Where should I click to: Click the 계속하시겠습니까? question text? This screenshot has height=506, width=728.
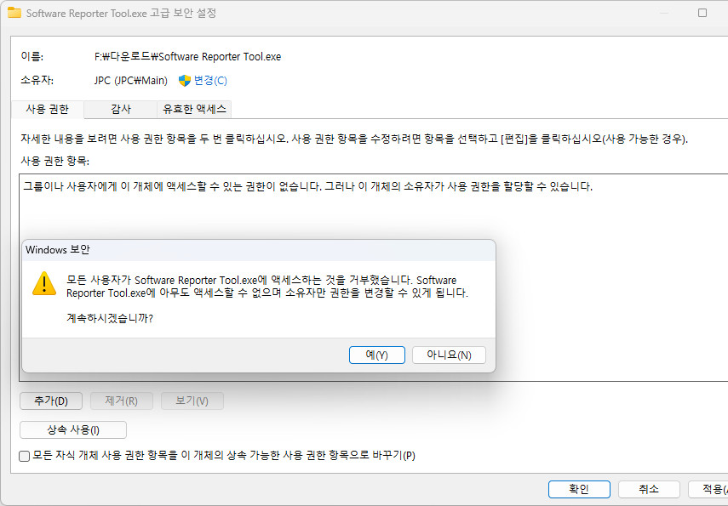click(x=110, y=318)
